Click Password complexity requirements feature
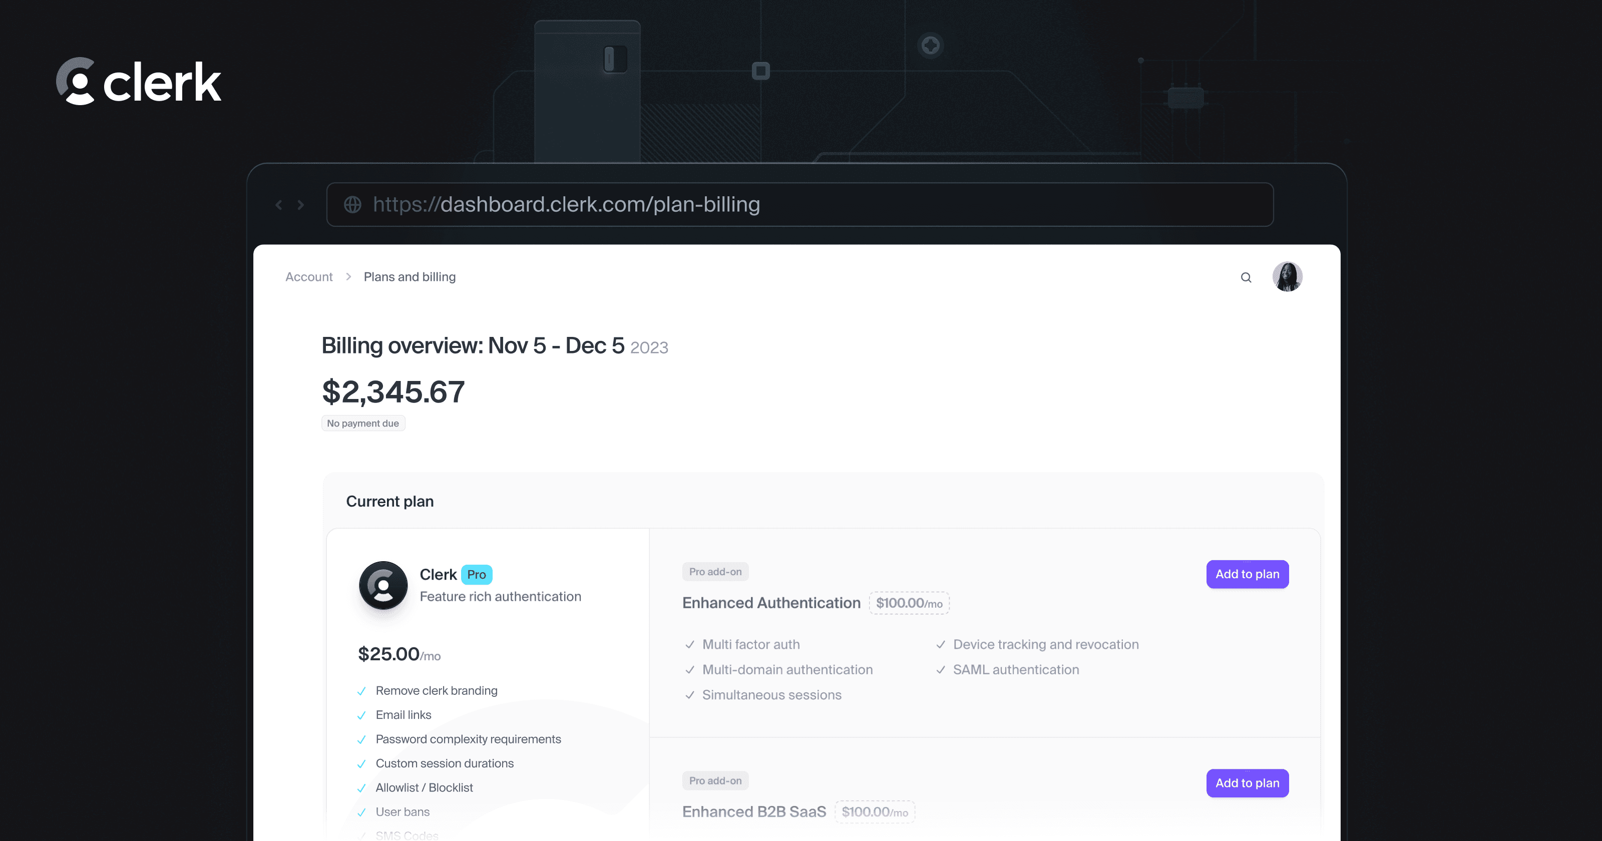The height and width of the screenshot is (841, 1602). coord(468,739)
